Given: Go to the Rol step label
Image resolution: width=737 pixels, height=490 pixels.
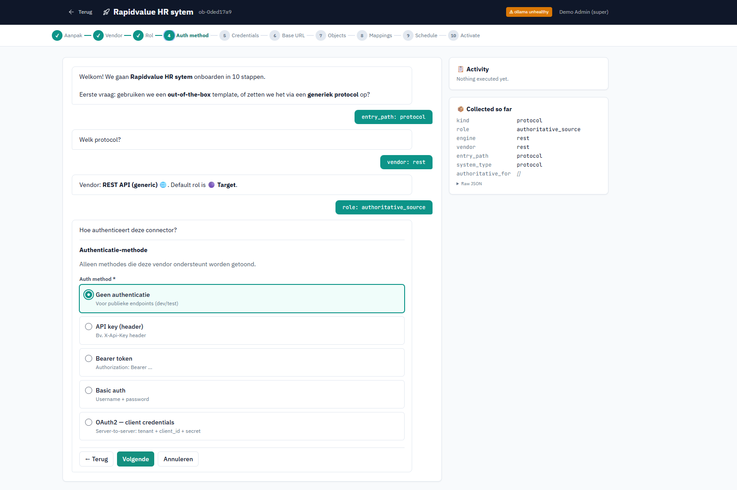Looking at the screenshot, I should [149, 35].
